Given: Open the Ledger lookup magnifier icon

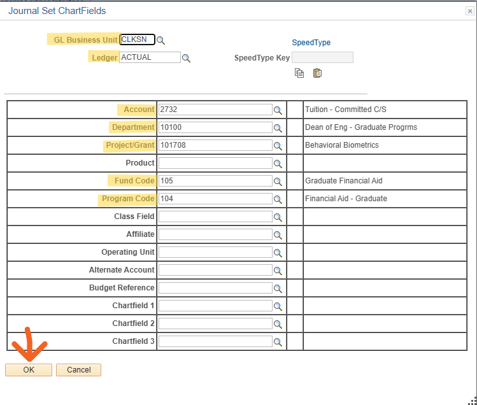Looking at the screenshot, I should (186, 58).
